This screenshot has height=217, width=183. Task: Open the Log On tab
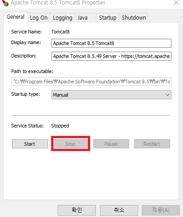coord(39,18)
